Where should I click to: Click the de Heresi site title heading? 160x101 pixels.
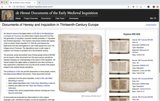pyautogui.click(x=57, y=13)
